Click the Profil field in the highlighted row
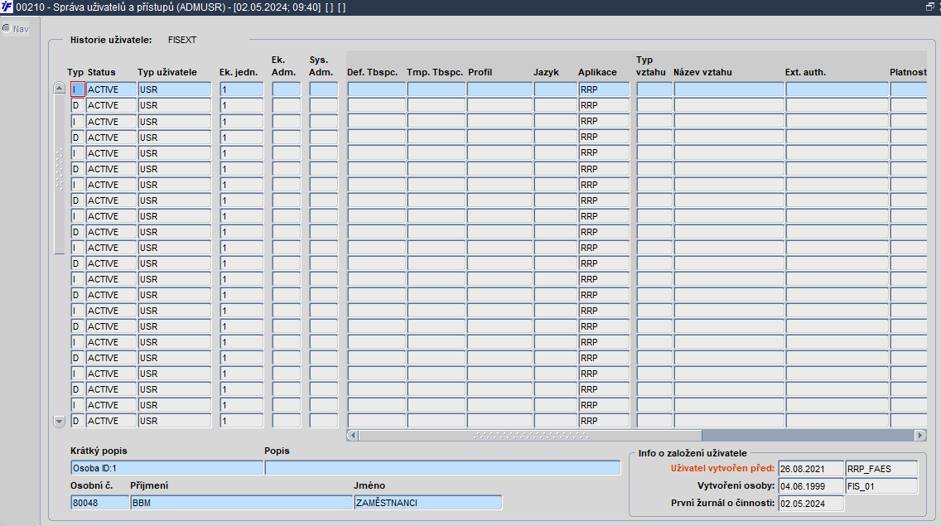The width and height of the screenshot is (941, 526). (499, 89)
